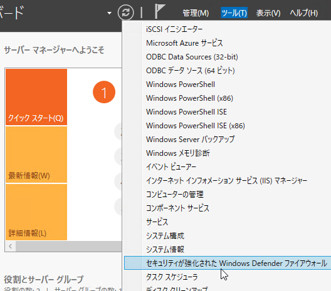Open システム構成
Image resolution: width=331 pixels, height=291 pixels.
(165, 236)
